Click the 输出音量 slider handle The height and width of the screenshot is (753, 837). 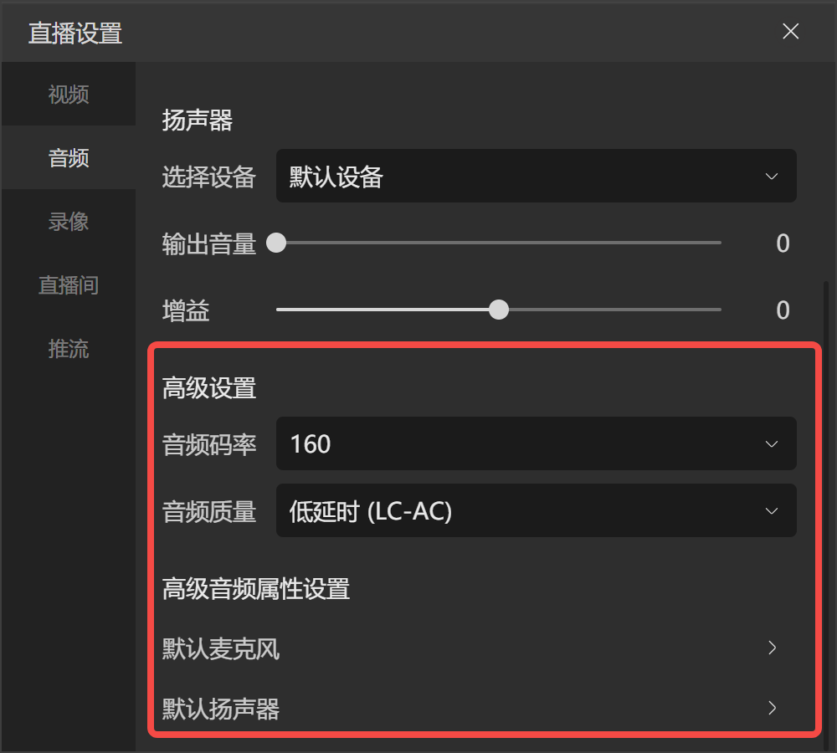[276, 243]
